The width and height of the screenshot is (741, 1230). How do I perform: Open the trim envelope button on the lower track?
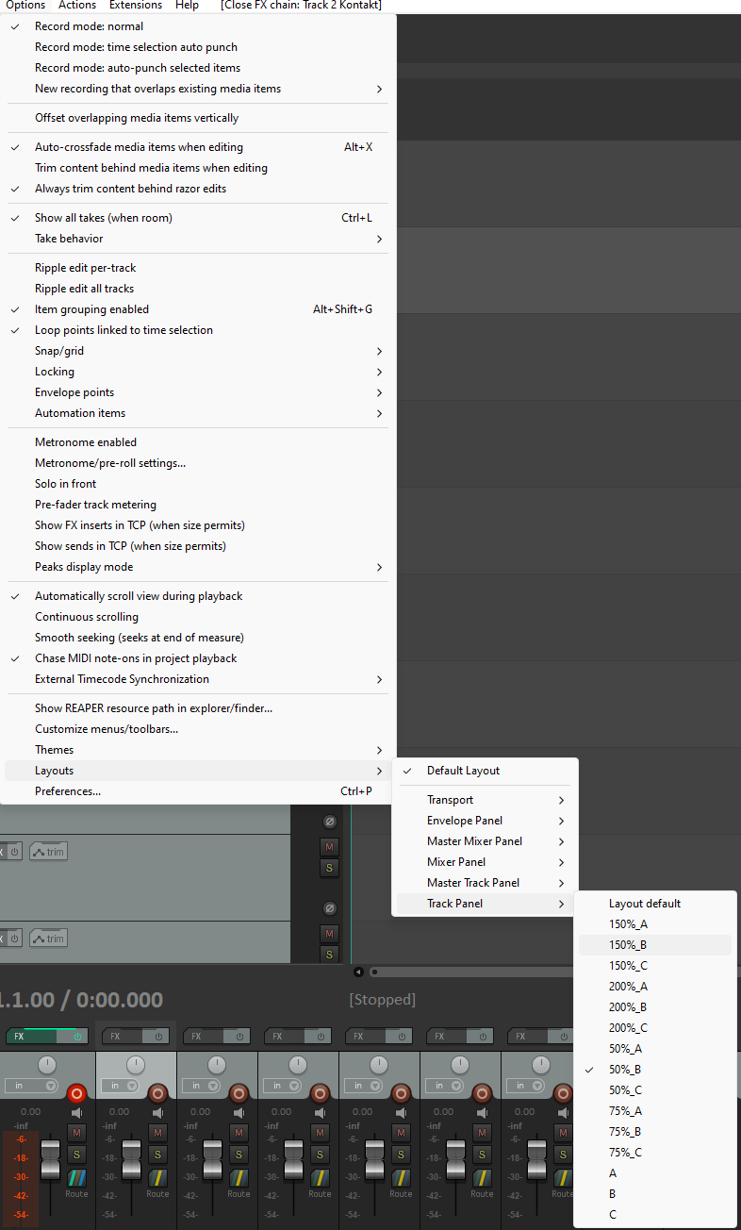coord(48,939)
